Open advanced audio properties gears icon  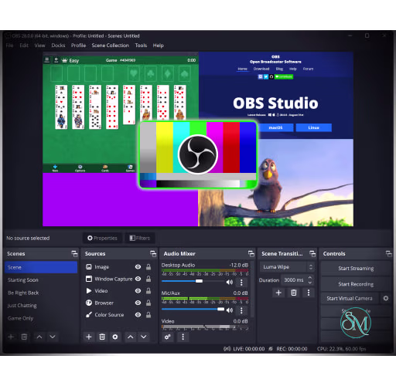(168, 337)
